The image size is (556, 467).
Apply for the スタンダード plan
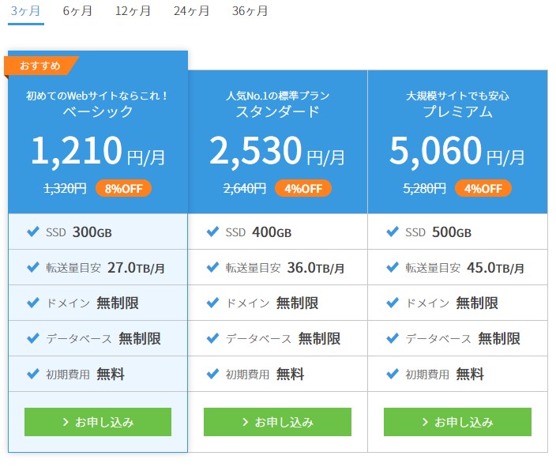pyautogui.click(x=277, y=422)
